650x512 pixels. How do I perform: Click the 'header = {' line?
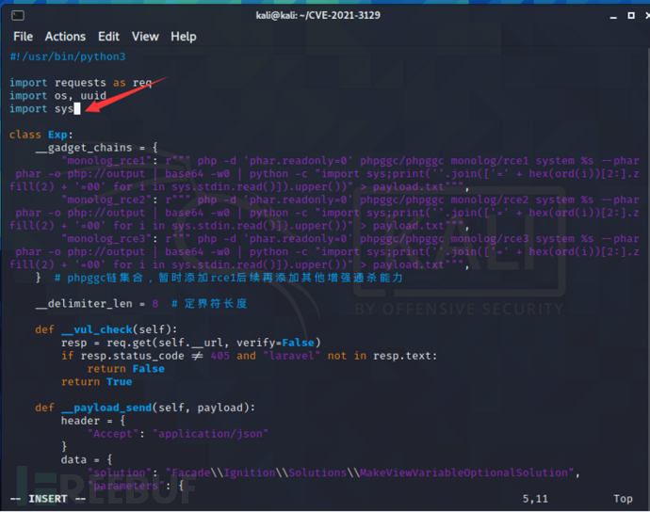pyautogui.click(x=93, y=421)
